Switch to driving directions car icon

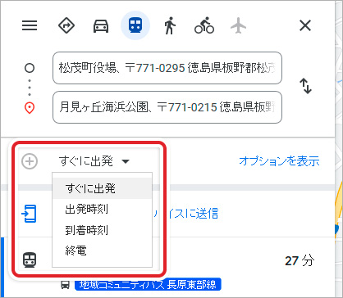(101, 26)
